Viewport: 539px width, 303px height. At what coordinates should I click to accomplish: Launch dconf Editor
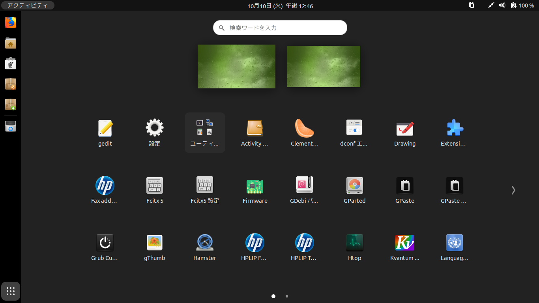point(354,133)
